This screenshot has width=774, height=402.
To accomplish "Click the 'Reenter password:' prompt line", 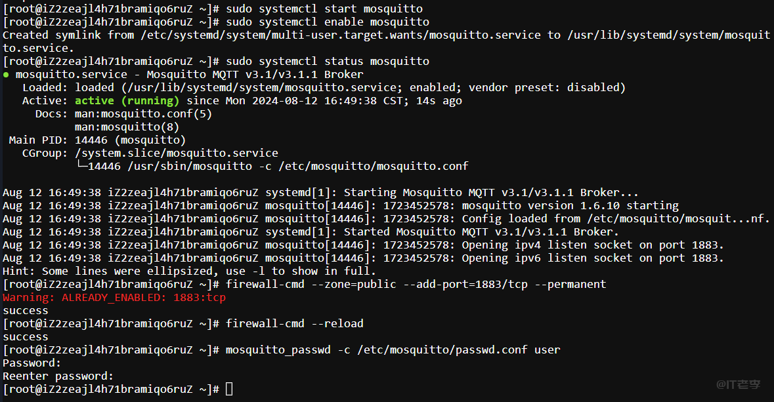I will click(x=58, y=376).
